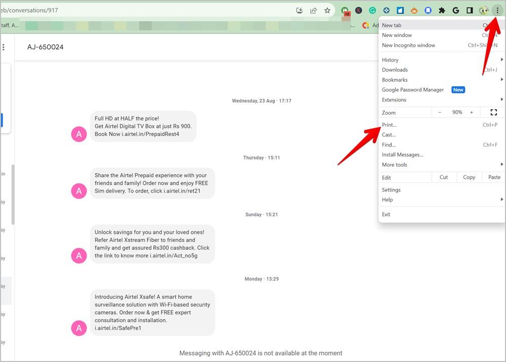Click the Sunday 15:21 timestamp

click(262, 215)
